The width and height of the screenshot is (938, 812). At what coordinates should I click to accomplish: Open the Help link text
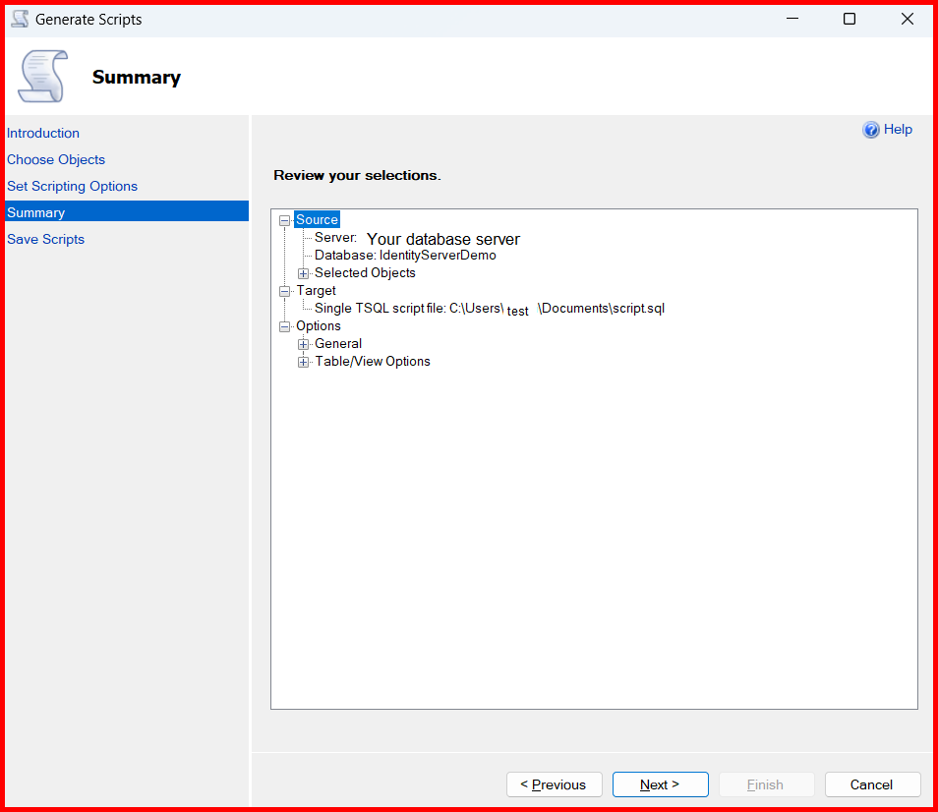[x=898, y=130]
